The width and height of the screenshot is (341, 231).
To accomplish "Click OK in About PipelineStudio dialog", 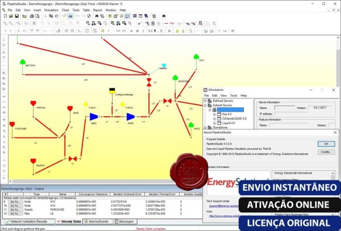I will click(326, 144).
